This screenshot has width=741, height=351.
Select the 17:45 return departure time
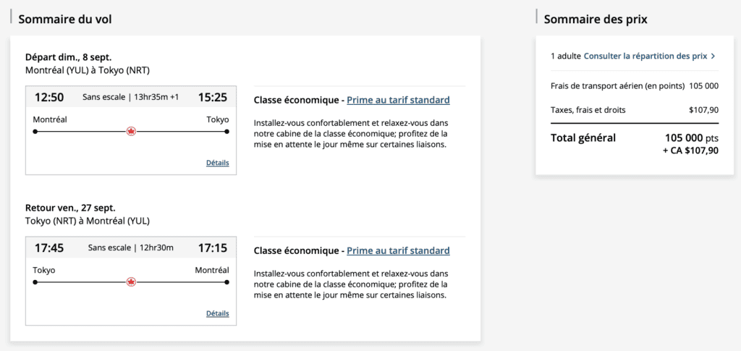[x=49, y=248]
